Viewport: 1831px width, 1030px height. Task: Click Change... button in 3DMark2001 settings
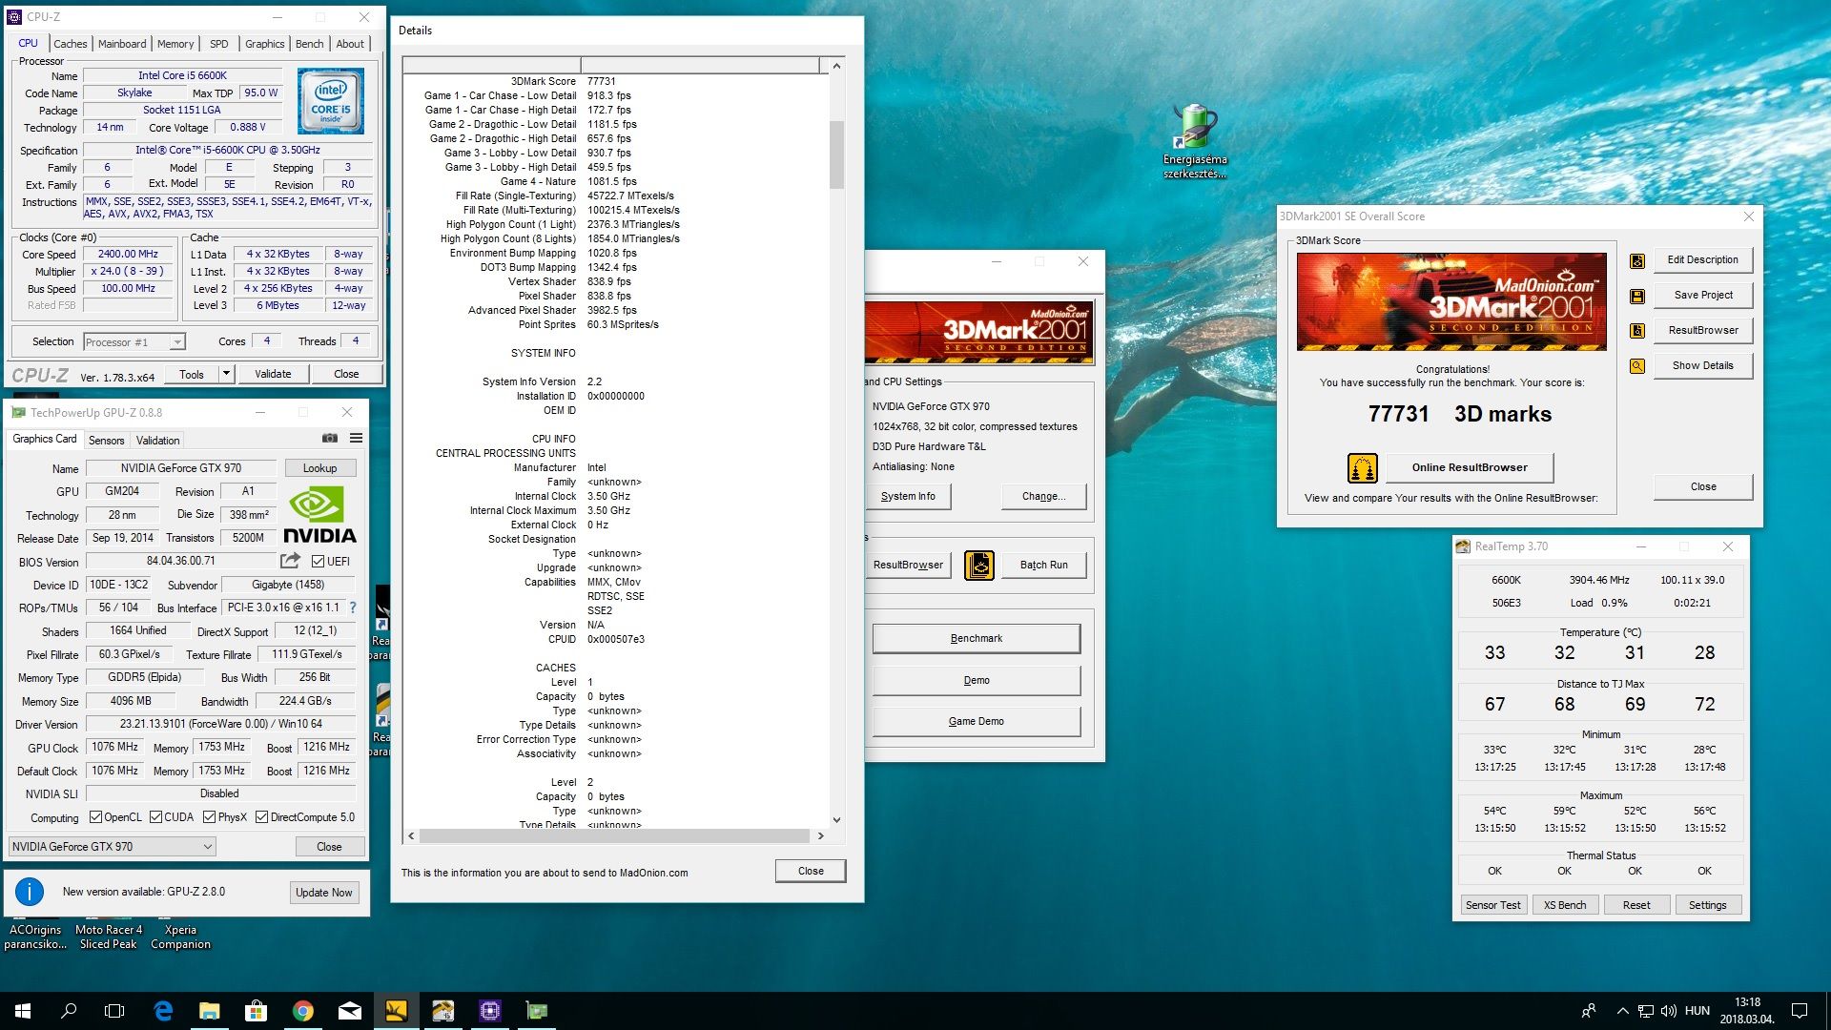point(1043,497)
